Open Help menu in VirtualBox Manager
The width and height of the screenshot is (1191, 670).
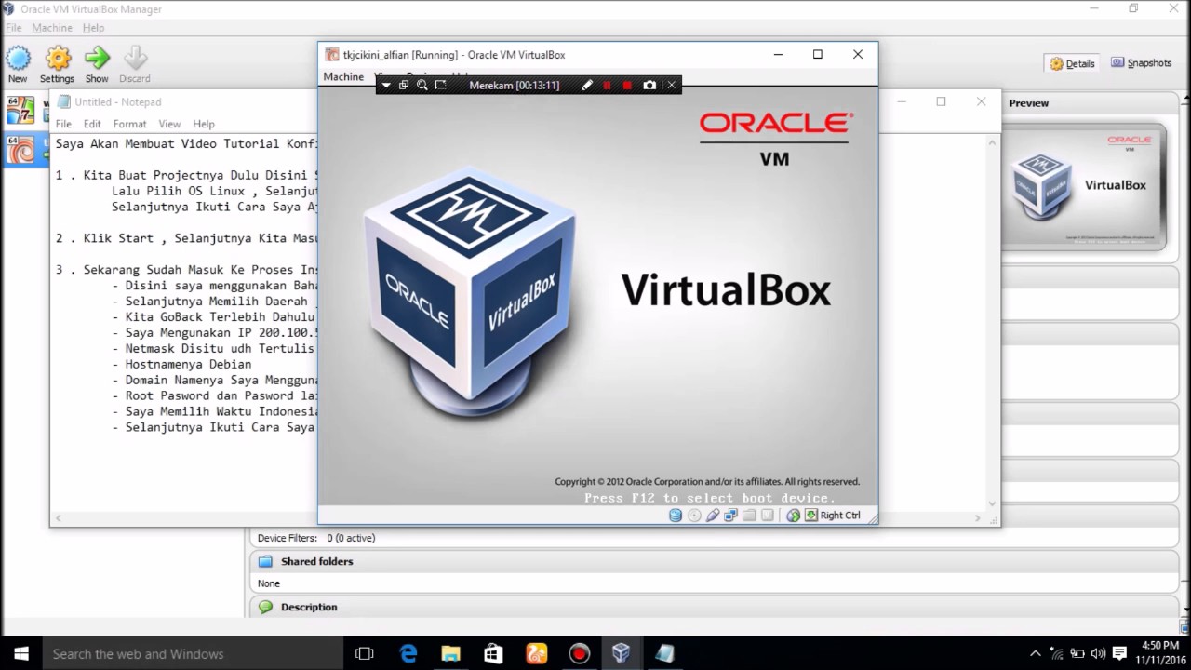tap(93, 28)
